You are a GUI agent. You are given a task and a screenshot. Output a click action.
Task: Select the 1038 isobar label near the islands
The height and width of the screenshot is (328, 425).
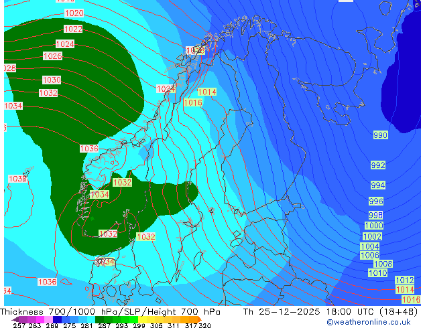17,179
